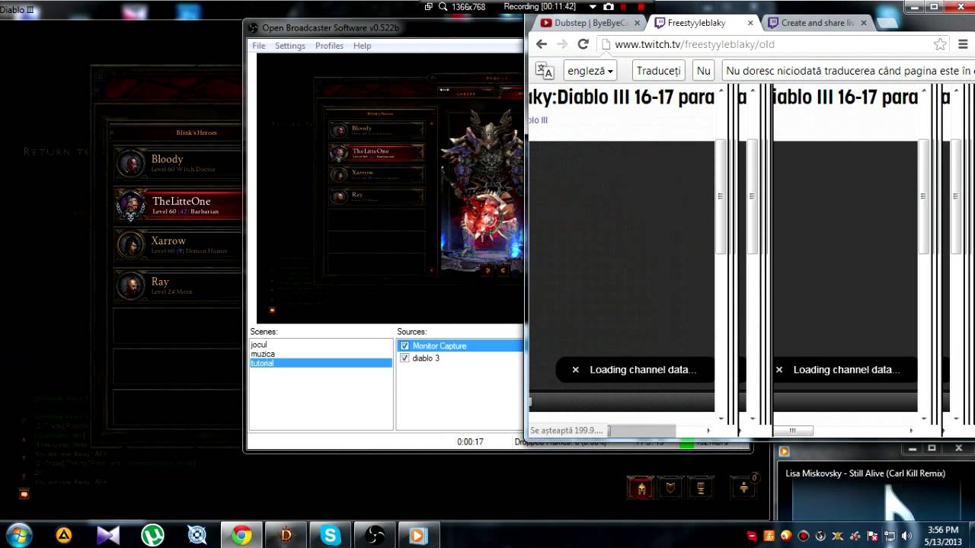Image resolution: width=975 pixels, height=548 pixels.
Task: Reload the Twitch page
Action: click(x=583, y=44)
